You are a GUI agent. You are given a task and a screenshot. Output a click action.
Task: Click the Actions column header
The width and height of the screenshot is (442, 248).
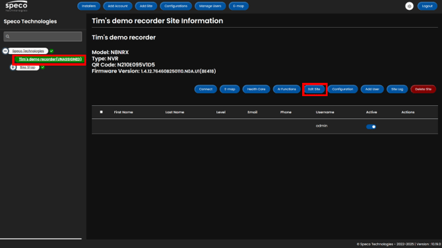pos(408,112)
